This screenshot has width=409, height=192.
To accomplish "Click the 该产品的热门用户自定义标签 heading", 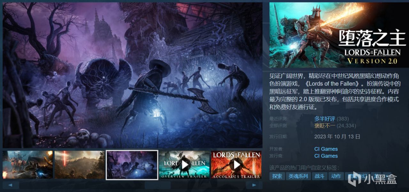I will click(x=304, y=168).
